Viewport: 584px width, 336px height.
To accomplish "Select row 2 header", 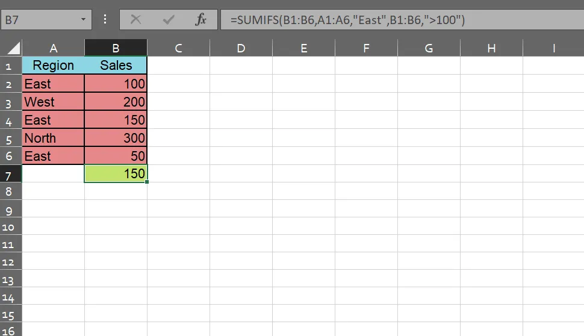I will click(x=11, y=84).
